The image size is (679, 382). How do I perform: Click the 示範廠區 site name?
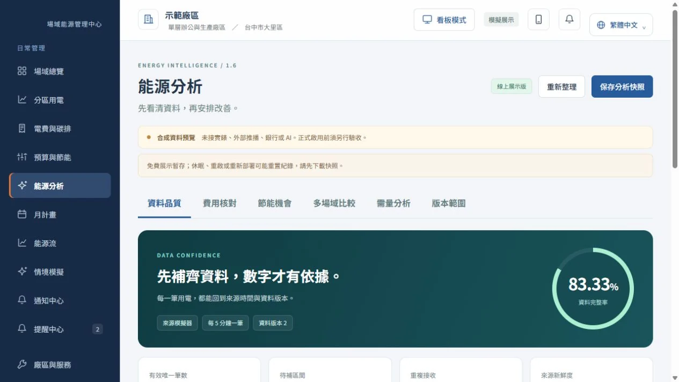pos(182,16)
